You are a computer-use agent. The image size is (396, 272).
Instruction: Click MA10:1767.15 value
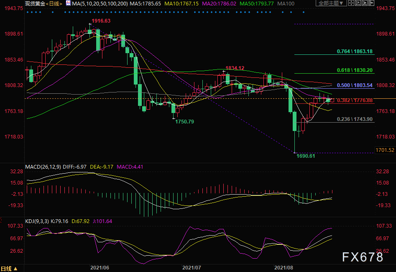tap(181, 3)
